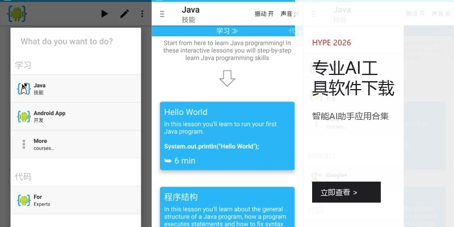
Task: Open More courses… entry
Action: point(75,144)
